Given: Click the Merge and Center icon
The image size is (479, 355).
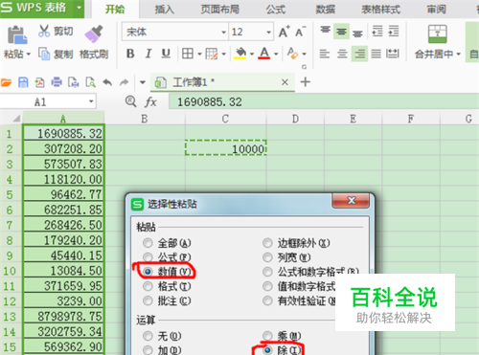Looking at the screenshot, I should point(437,33).
